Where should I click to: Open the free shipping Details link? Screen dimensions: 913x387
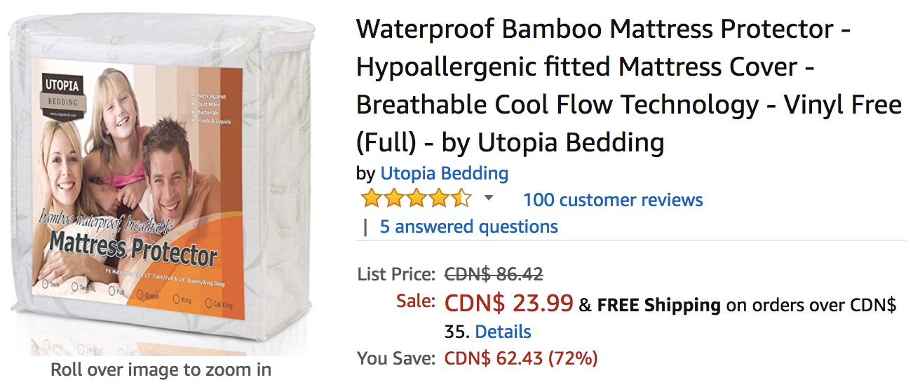(x=503, y=331)
